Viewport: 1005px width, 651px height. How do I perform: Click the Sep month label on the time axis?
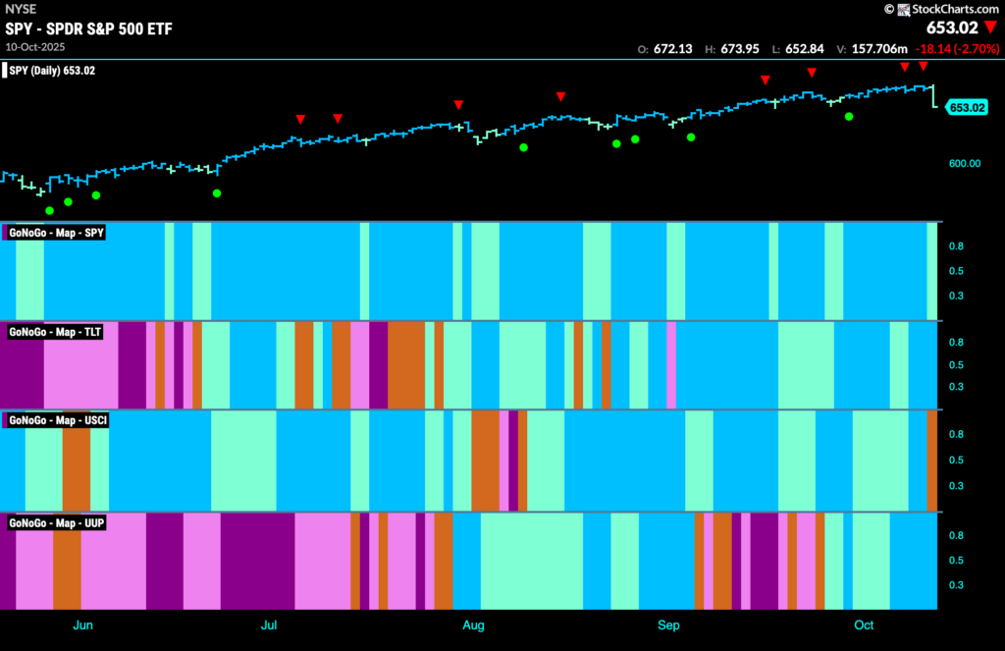coord(668,625)
